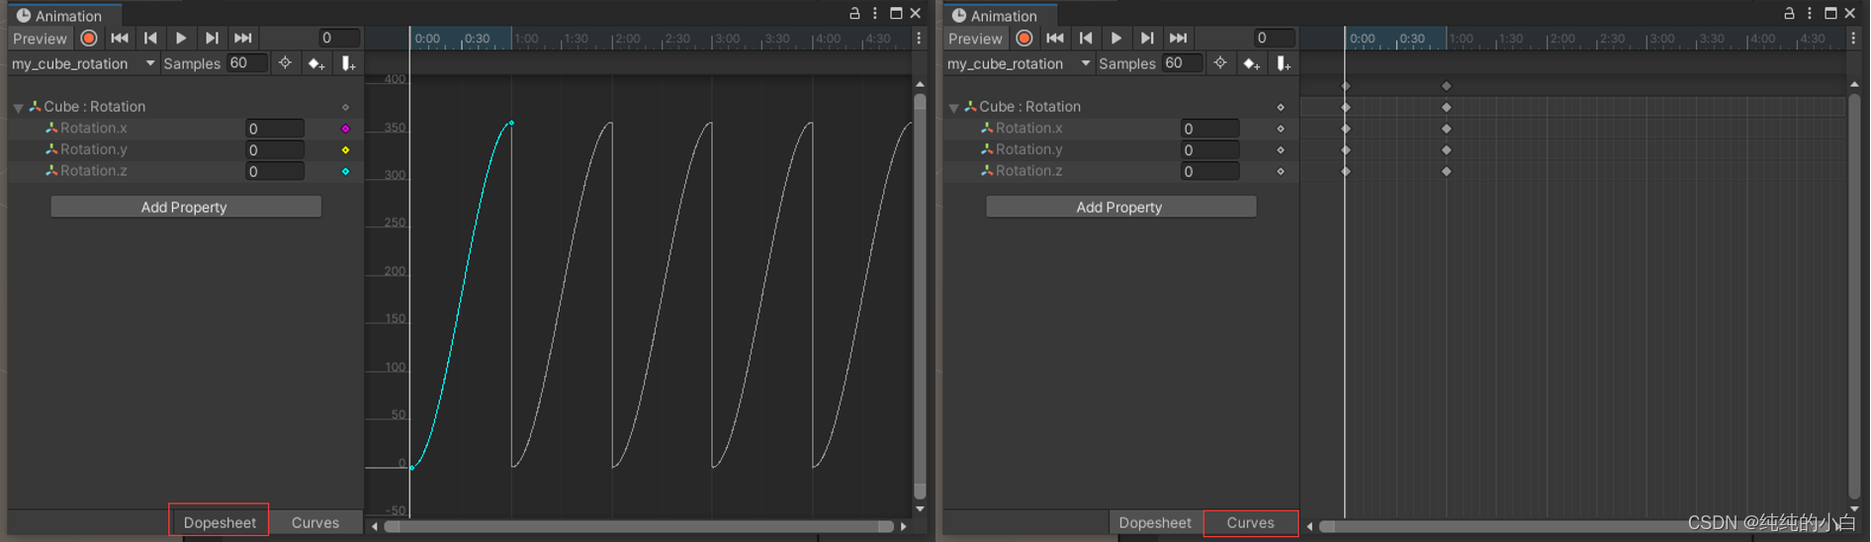Click Rotation.y value field in right window

(x=1210, y=150)
